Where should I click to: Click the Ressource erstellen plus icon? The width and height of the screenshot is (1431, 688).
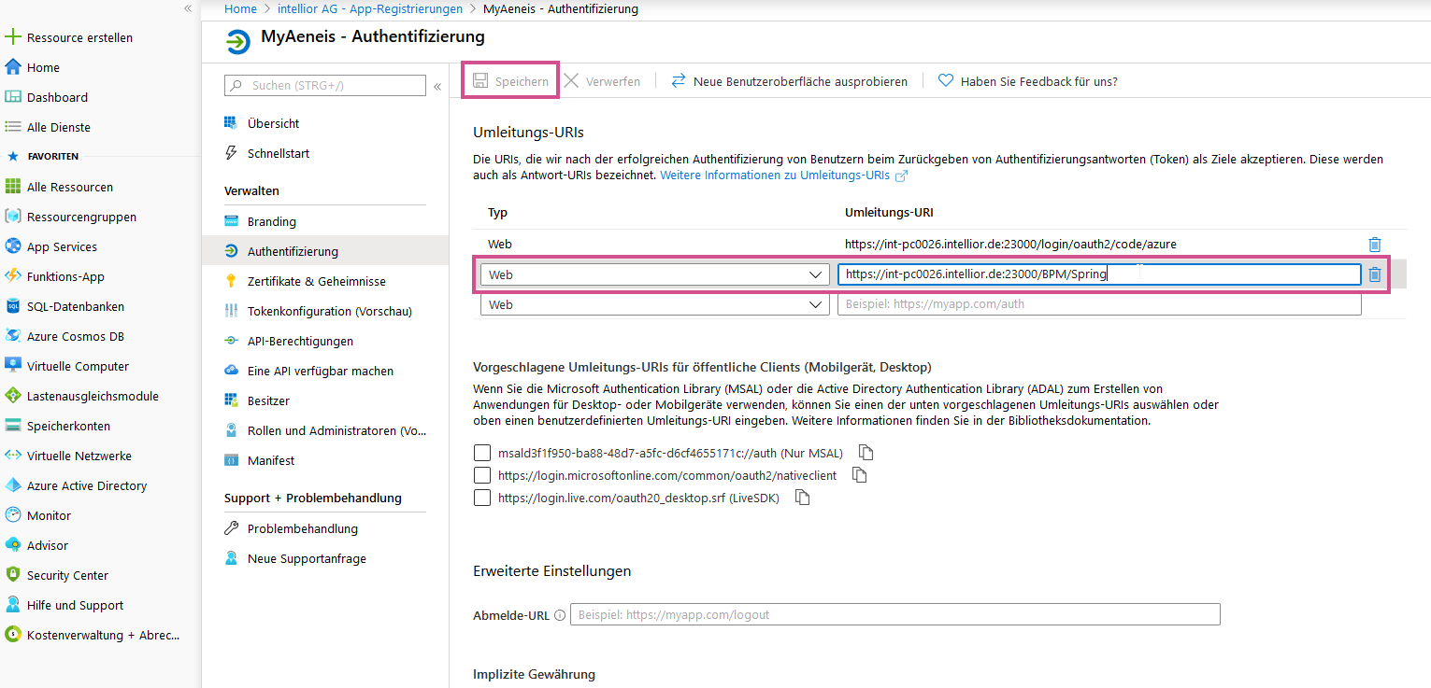(13, 37)
